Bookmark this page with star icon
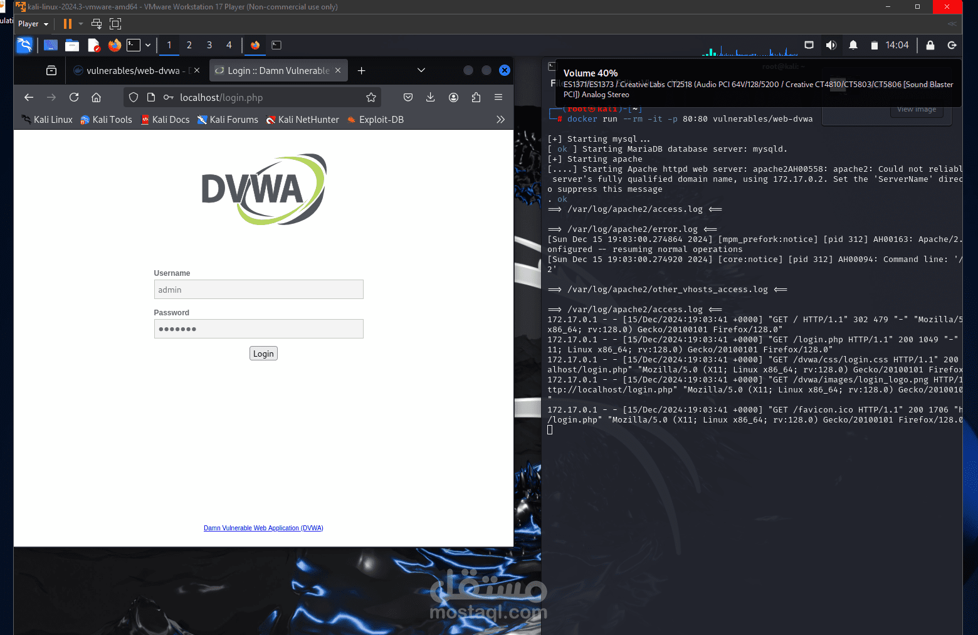978x635 pixels. (x=371, y=97)
